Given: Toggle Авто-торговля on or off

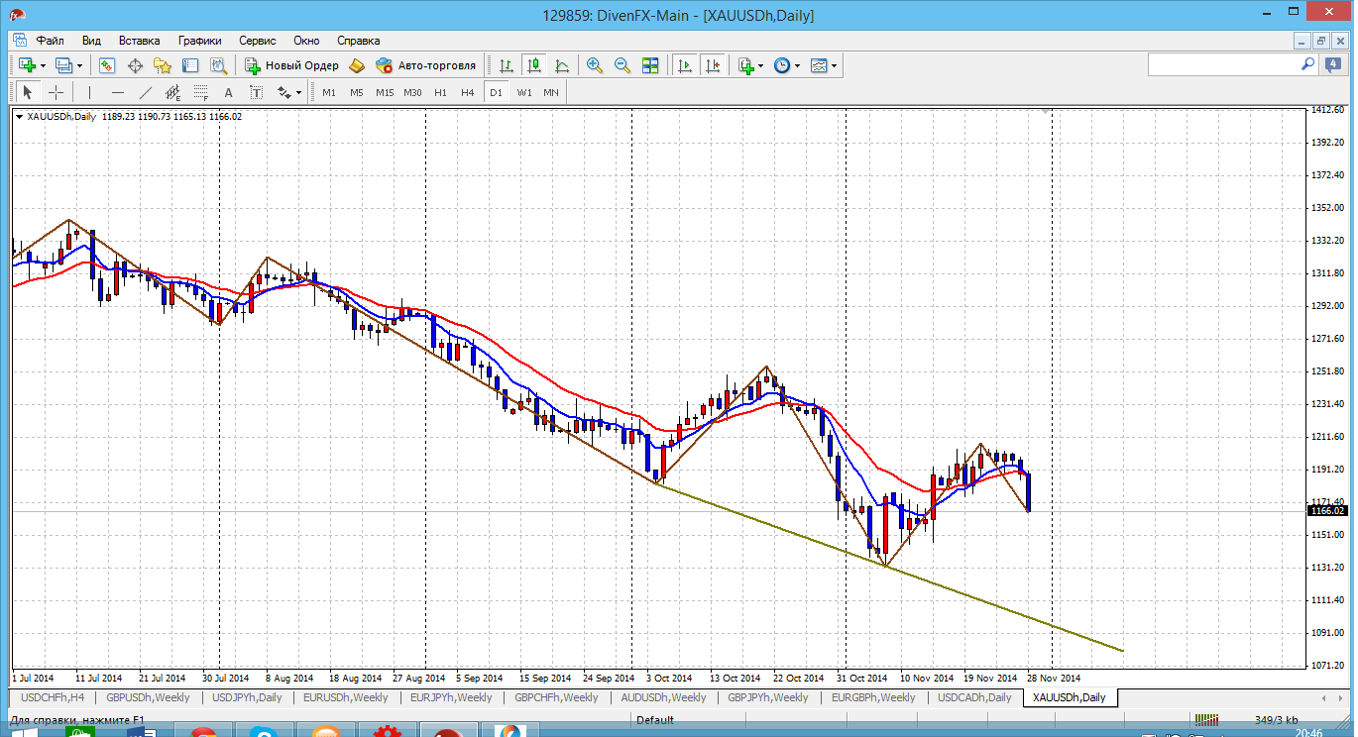Looking at the screenshot, I should point(426,65).
